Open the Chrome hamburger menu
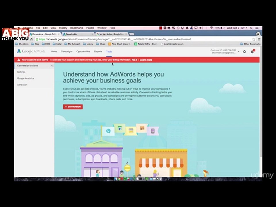The width and height of the screenshot is (276, 207). pos(259,39)
